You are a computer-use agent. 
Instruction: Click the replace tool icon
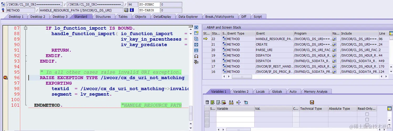coord(196,39)
